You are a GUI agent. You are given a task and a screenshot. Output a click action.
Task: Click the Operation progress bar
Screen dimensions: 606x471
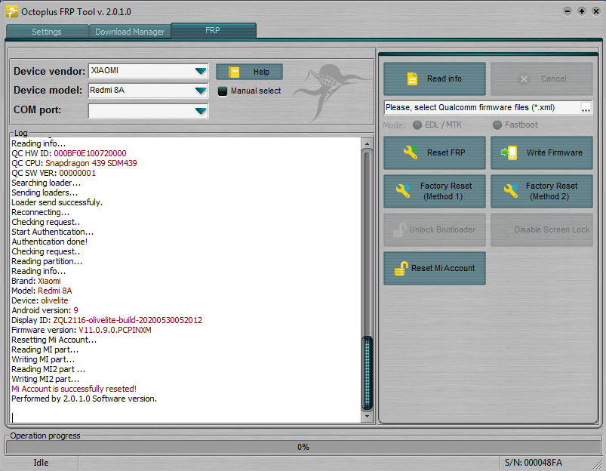303,447
